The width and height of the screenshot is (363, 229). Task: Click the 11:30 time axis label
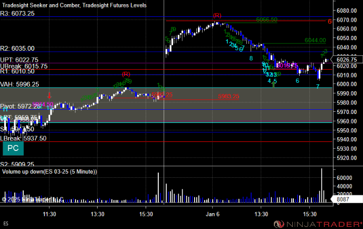point(49,214)
